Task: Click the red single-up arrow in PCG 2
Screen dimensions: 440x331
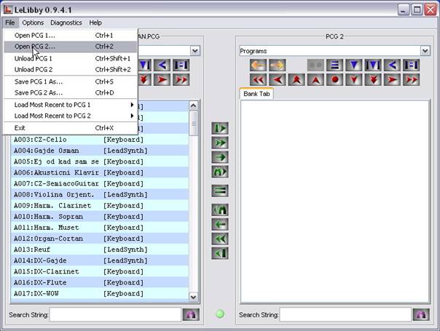Action: click(x=315, y=80)
